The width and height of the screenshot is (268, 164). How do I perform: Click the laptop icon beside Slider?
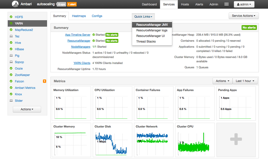pyautogui.click(x=11, y=101)
